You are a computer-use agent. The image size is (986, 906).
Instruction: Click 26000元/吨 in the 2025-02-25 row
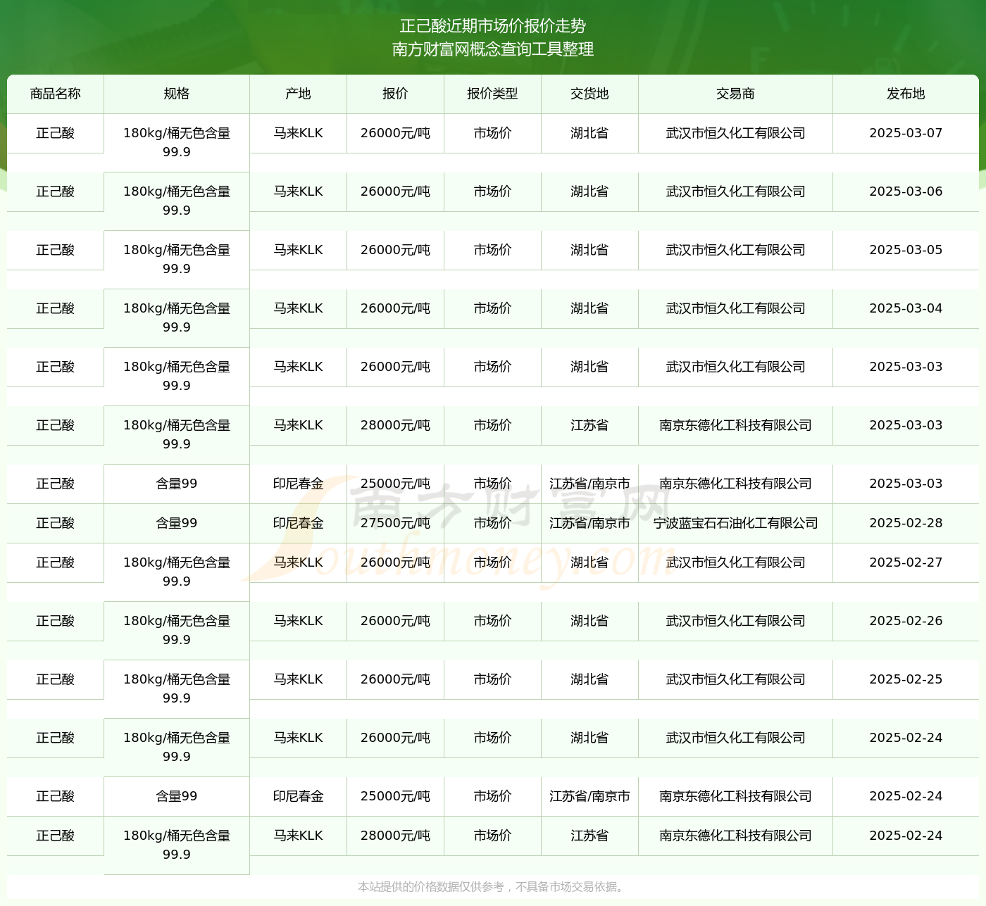pos(396,679)
